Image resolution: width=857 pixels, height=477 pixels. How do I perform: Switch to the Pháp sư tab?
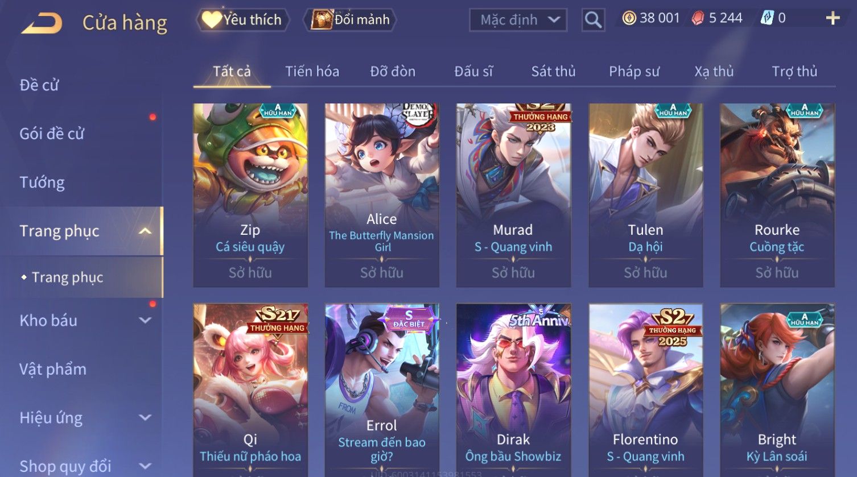click(x=634, y=72)
